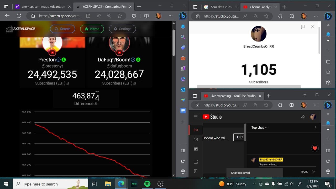Open the YouTube Studio account avatar
Image resolution: width=336 pixels, height=189 pixels.
[313, 117]
